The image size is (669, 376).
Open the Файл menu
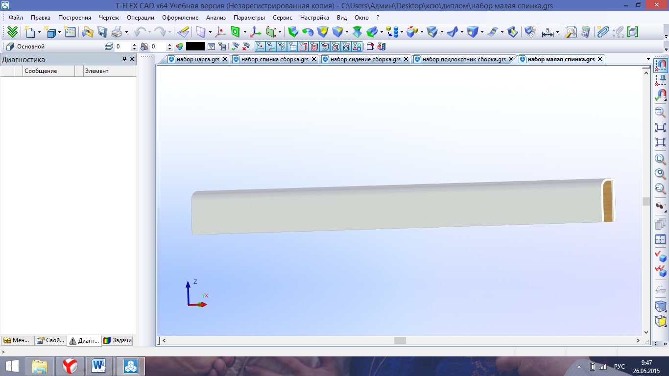click(x=16, y=17)
